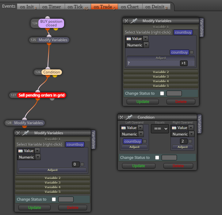This screenshot has width=222, height=215.
Task: Click yellow output connector of BUY position closed
Action: pos(56,29)
